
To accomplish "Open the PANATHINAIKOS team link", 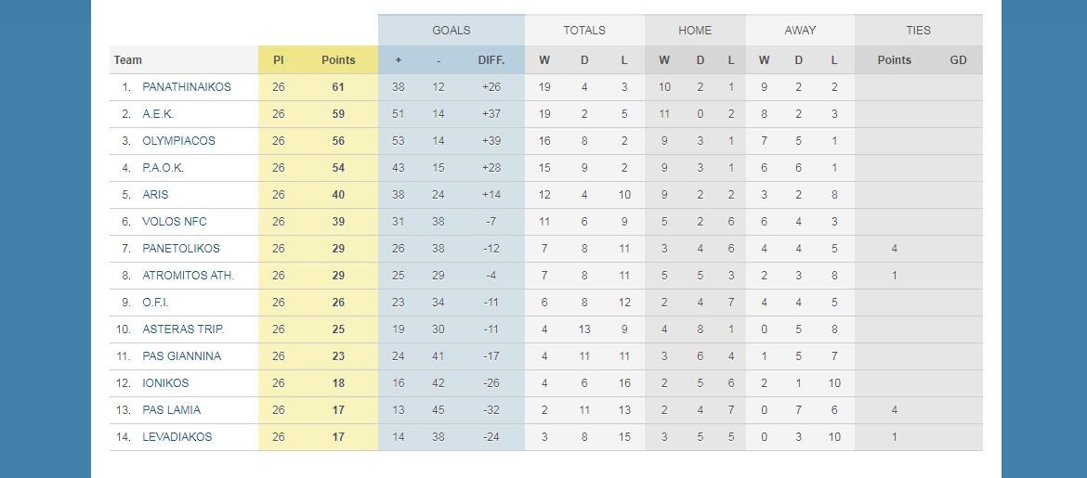I will (187, 87).
